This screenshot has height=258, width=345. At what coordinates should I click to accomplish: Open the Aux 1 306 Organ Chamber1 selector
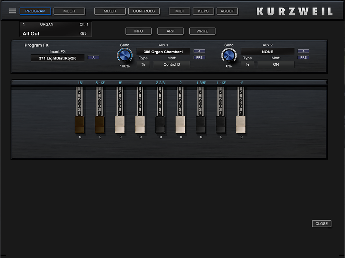tap(164, 52)
